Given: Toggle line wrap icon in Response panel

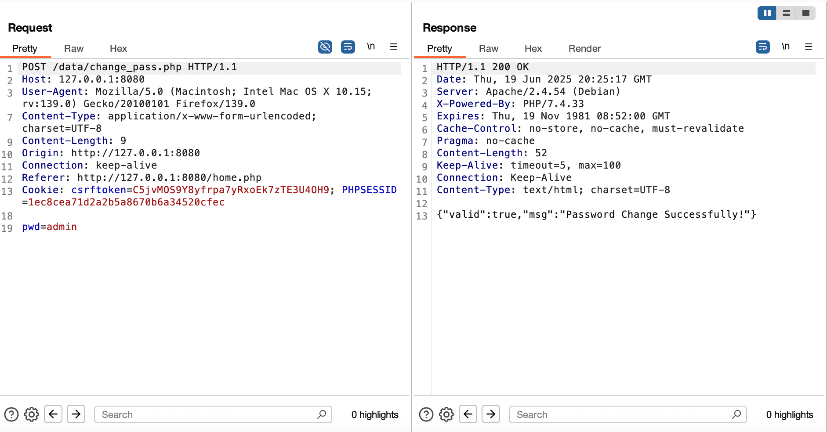Looking at the screenshot, I should [763, 47].
